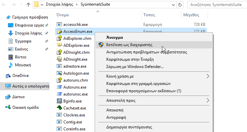Open Γρήγορη πρόσβαση in the sidebar
Image resolution: width=247 pixels, height=132 pixels.
point(27,17)
